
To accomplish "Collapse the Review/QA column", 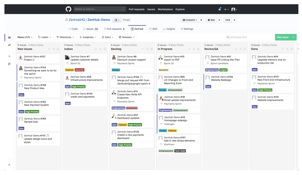I will click(x=240, y=49).
